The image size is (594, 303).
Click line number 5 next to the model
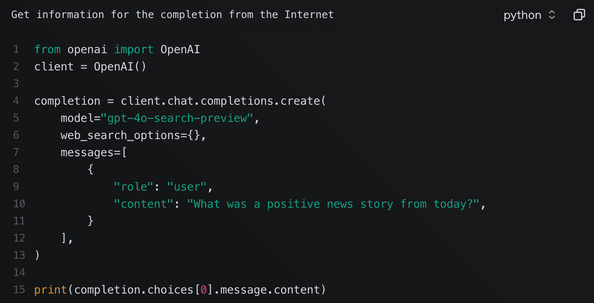pos(16,118)
